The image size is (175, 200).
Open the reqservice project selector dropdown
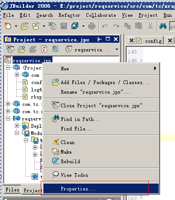[x=117, y=50]
